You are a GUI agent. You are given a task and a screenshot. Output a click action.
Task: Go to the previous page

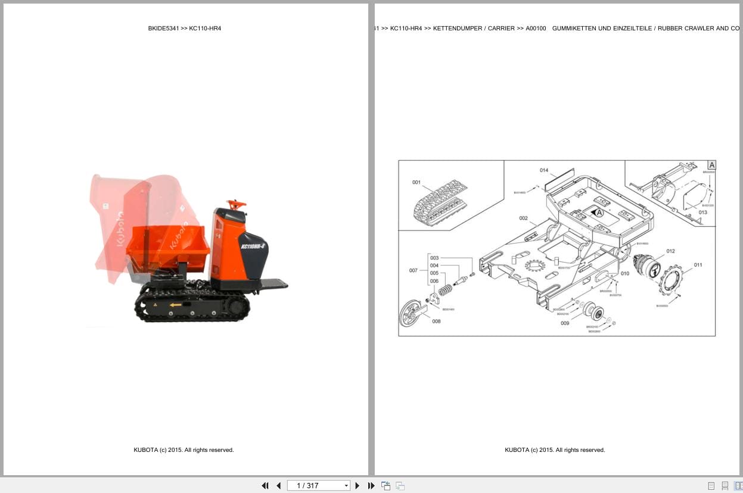click(279, 486)
